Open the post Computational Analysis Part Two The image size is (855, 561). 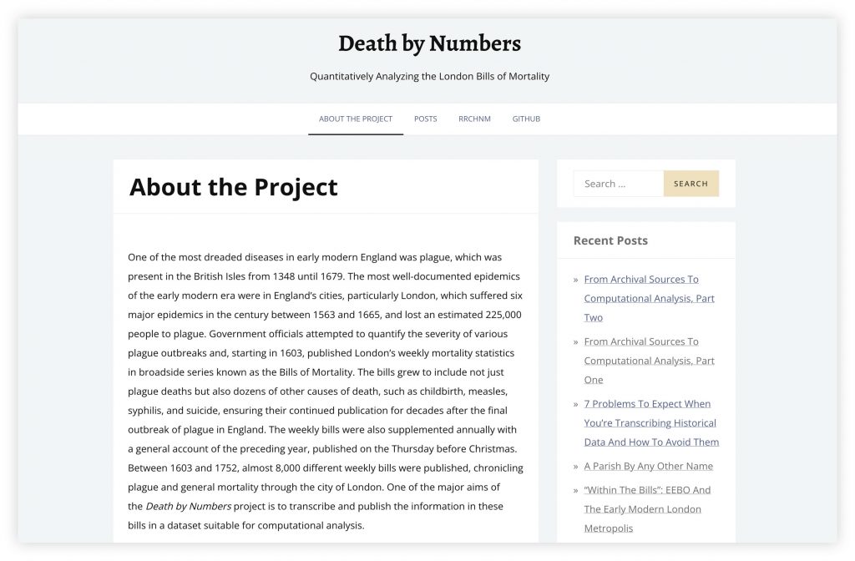coord(650,298)
